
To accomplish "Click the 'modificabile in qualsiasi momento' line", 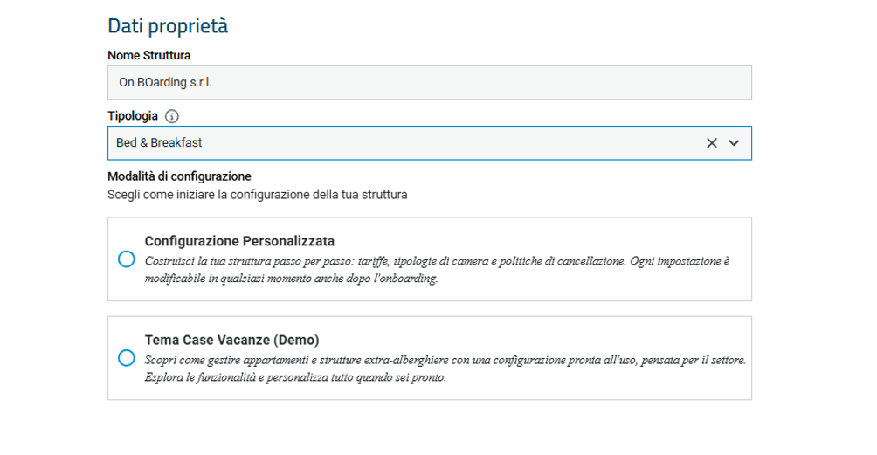I will click(291, 278).
